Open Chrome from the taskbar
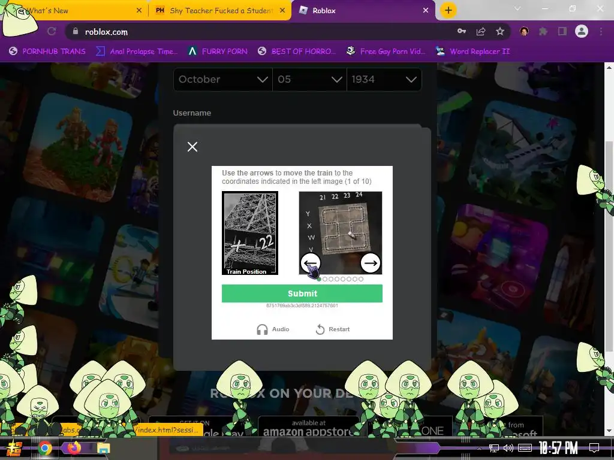Viewport: 614px width, 460px height. [44, 448]
